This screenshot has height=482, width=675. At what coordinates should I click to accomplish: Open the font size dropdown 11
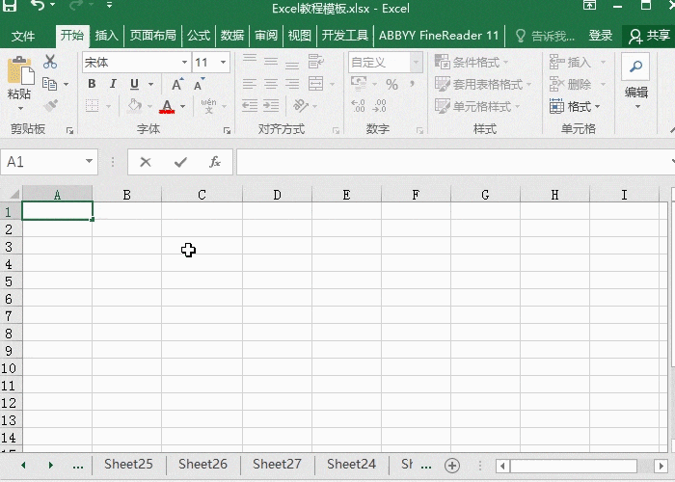coord(224,63)
